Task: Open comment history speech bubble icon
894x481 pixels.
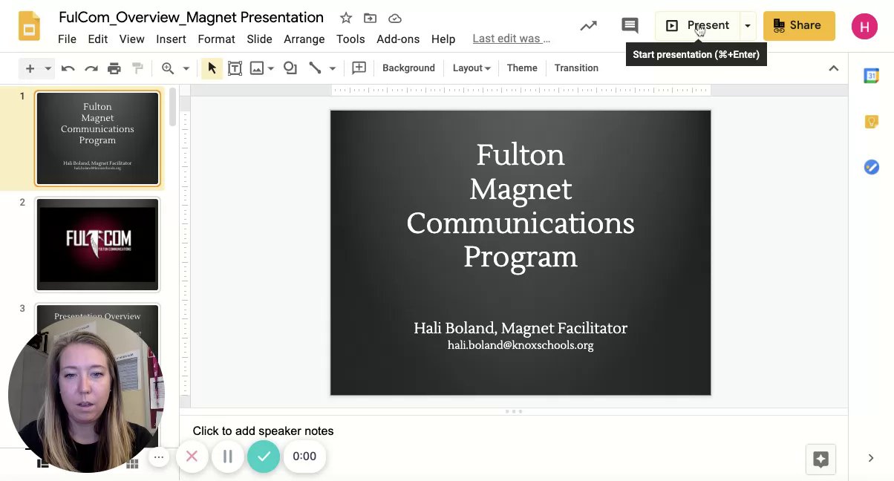Action: point(630,25)
